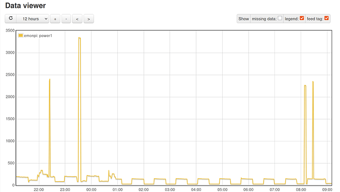Screen dimensions: 340x192
Task: Pan left with the < button
Action: pos(77,19)
